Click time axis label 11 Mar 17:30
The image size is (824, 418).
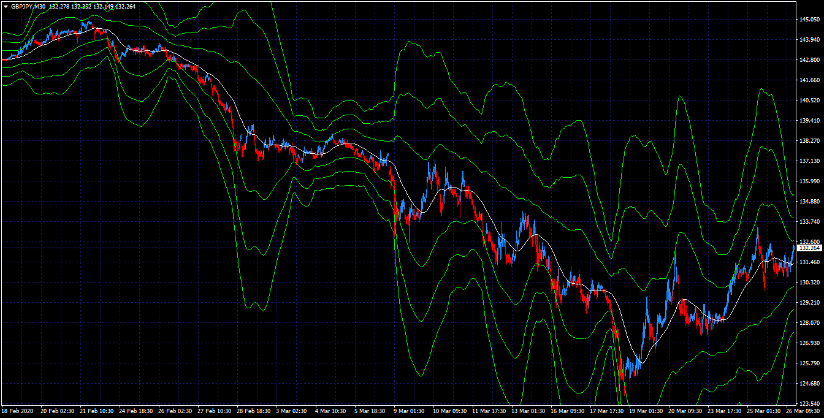(x=489, y=411)
